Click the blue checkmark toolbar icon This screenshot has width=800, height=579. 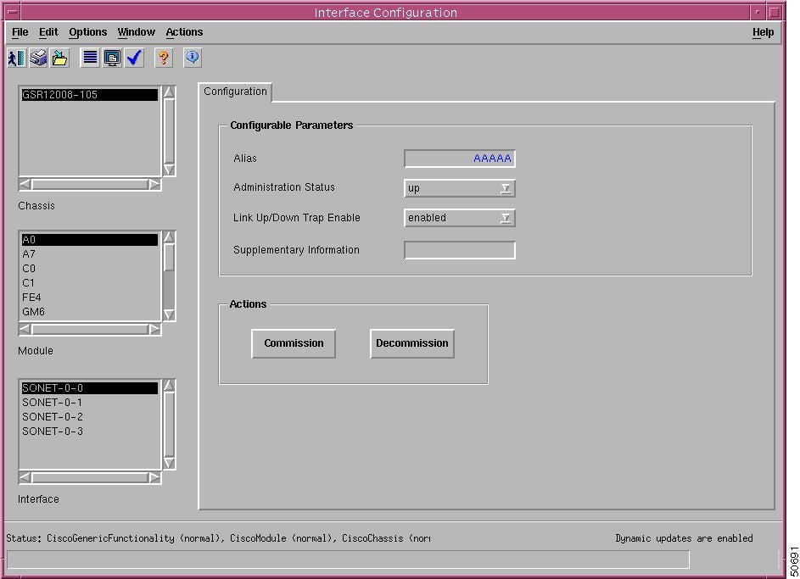tap(134, 58)
